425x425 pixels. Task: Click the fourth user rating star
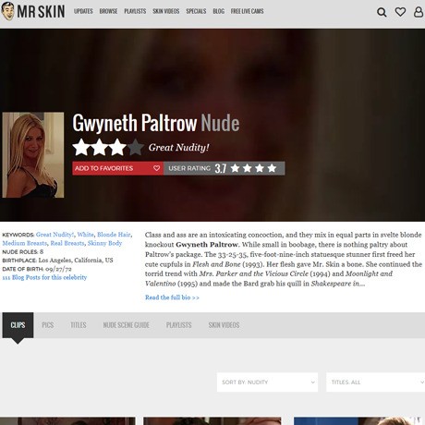272,168
